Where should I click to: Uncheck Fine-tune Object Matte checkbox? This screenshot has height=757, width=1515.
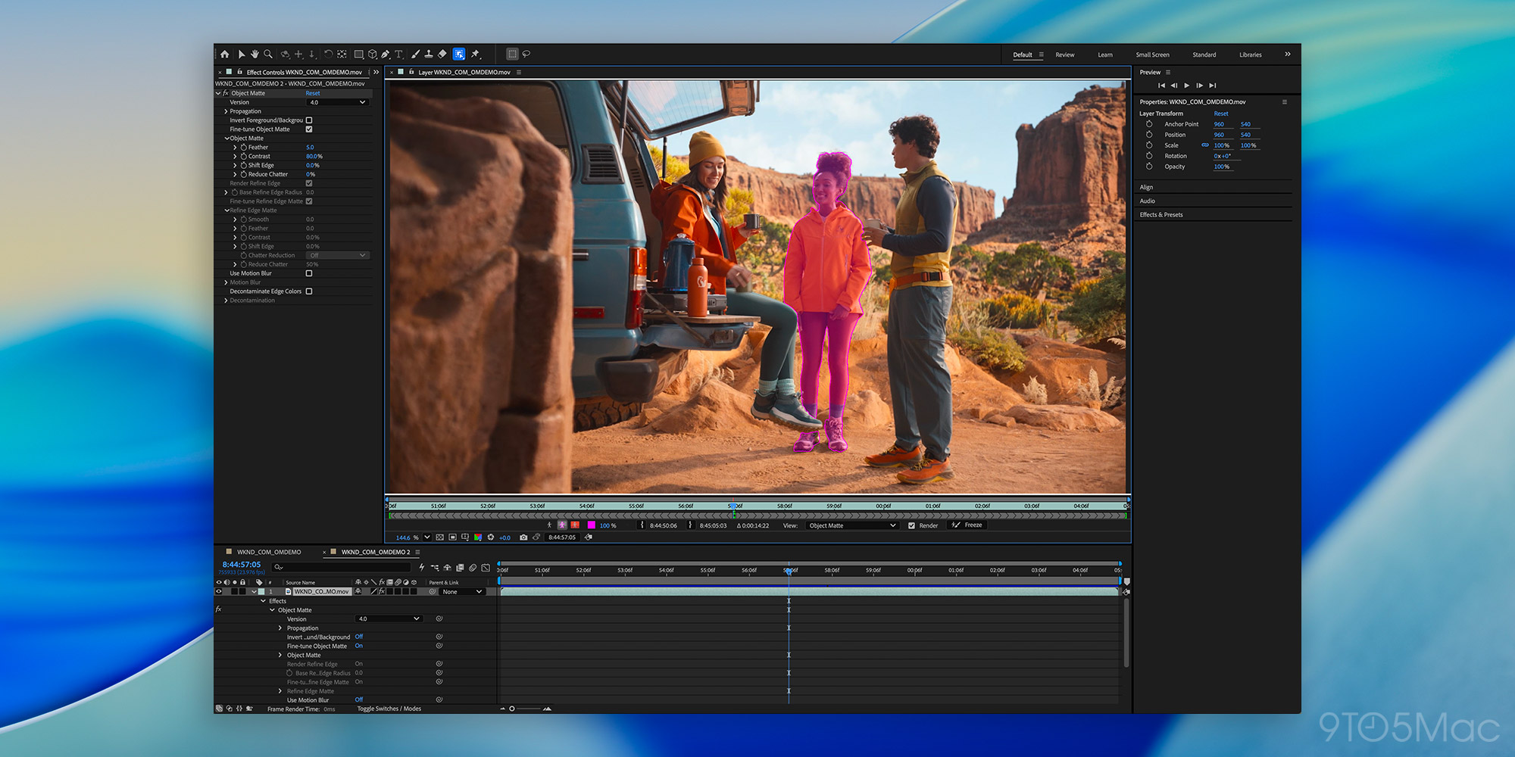(309, 129)
